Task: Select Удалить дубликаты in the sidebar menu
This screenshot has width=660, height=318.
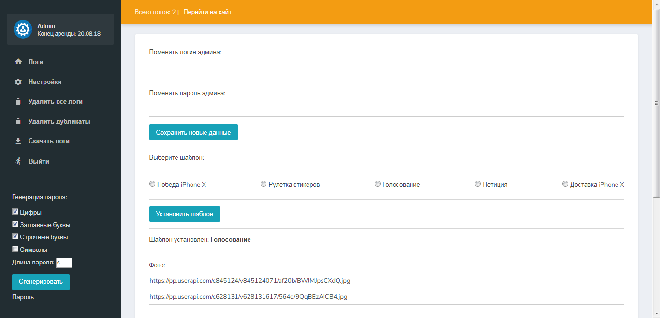Action: (59, 122)
